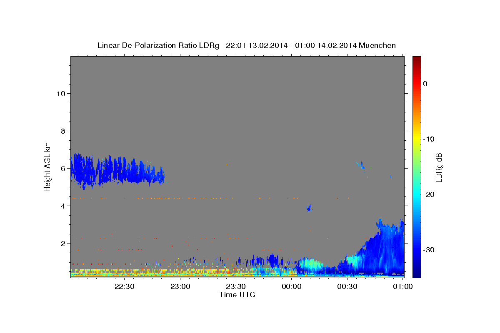The width and height of the screenshot is (500, 333).
Task: Click the colorbar value 0 label
Action: click(425, 84)
